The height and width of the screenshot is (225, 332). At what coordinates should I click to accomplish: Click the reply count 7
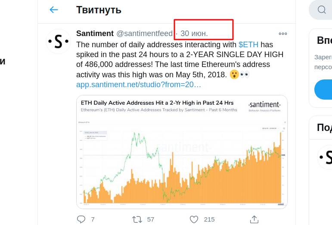(x=93, y=219)
